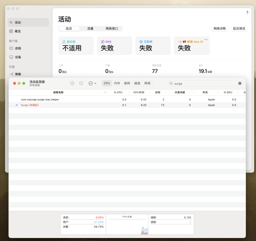Select the Surge (未响应) process row
Screen dimensions: 256x241
[127, 105]
